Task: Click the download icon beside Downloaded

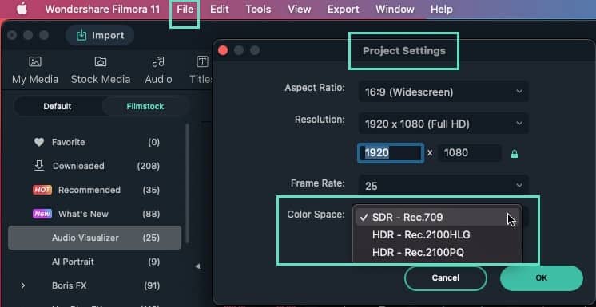Action: 39,166
